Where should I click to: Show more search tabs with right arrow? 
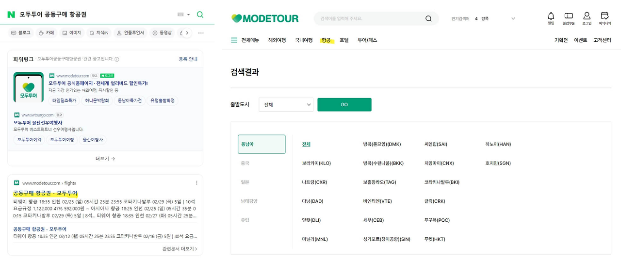[187, 33]
